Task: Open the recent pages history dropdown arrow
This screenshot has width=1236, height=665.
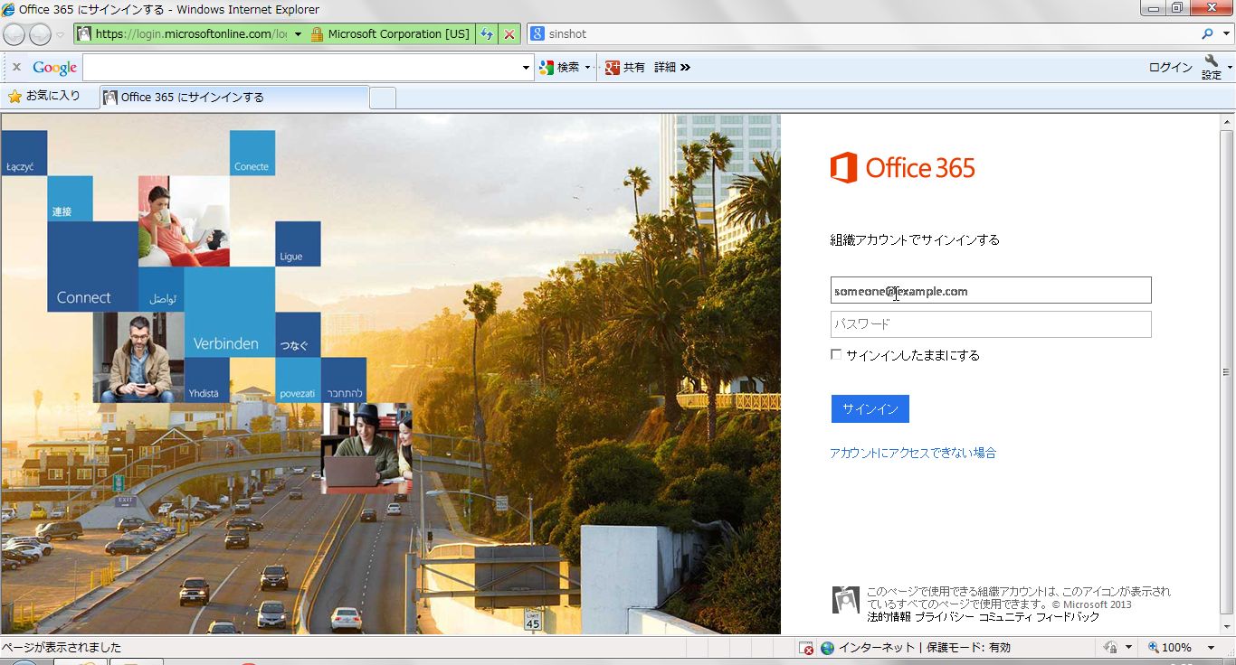Action: tap(60, 34)
